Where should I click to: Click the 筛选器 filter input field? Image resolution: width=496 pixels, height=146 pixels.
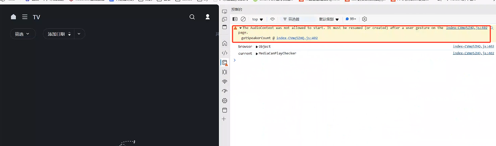297,19
